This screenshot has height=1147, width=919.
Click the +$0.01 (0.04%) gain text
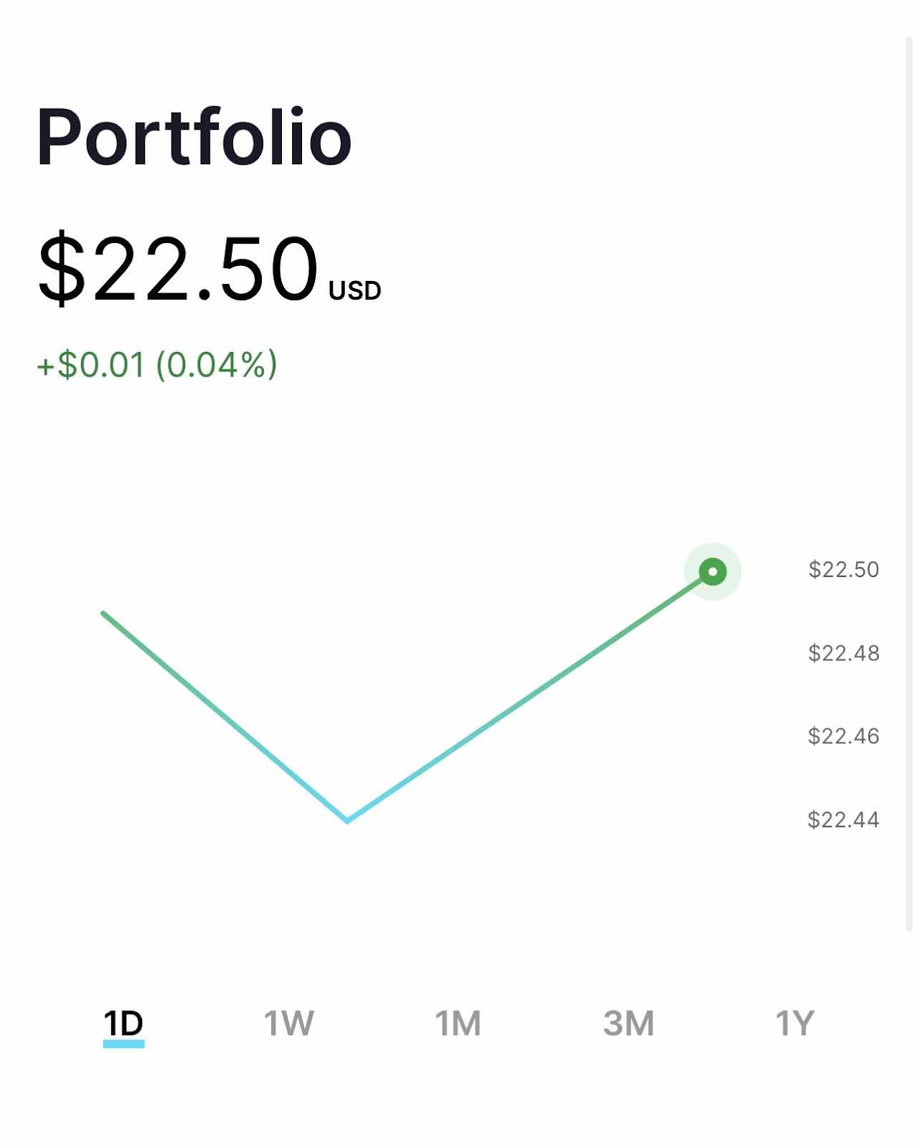(157, 364)
